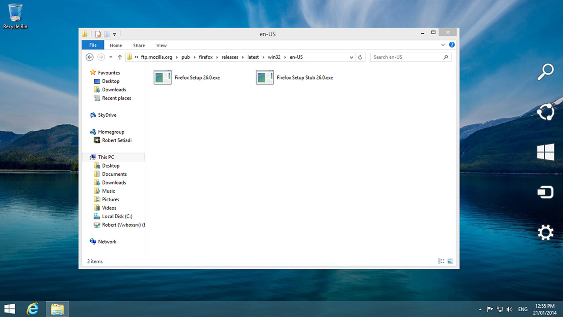Refresh the current folder listing

[x=360, y=57]
